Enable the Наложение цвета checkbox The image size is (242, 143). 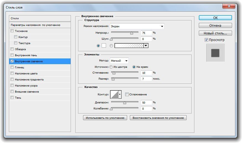[x=12, y=73]
